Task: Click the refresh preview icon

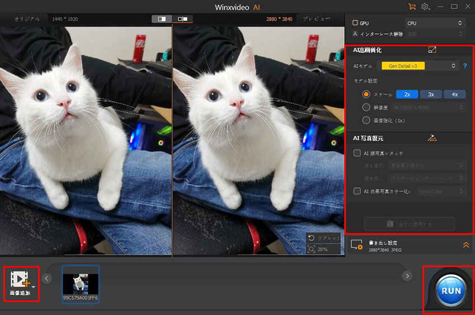Action: 311,238
